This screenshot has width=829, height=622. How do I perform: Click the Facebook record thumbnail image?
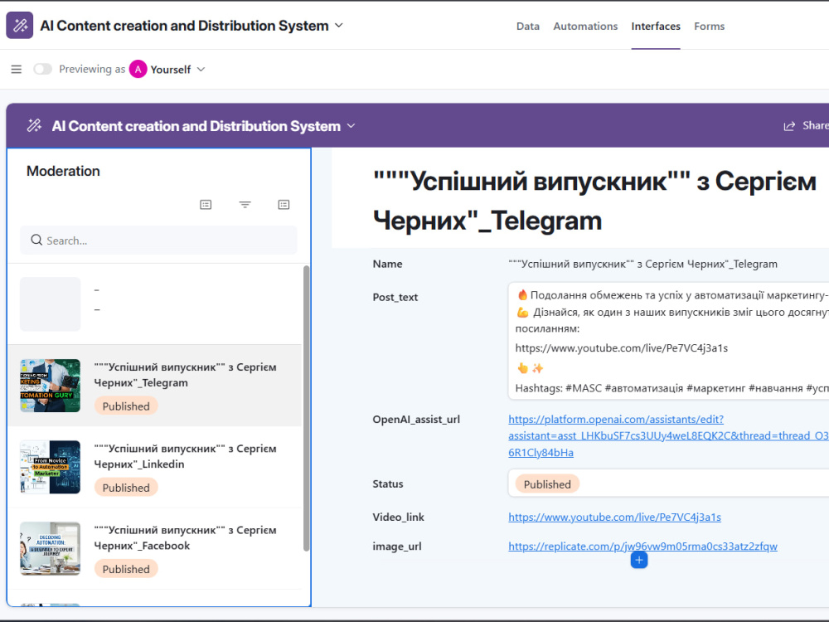pyautogui.click(x=51, y=548)
